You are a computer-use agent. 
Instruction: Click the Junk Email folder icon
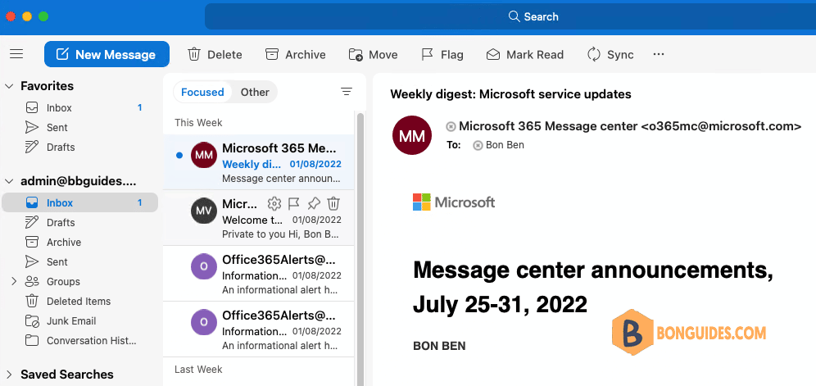pos(32,321)
